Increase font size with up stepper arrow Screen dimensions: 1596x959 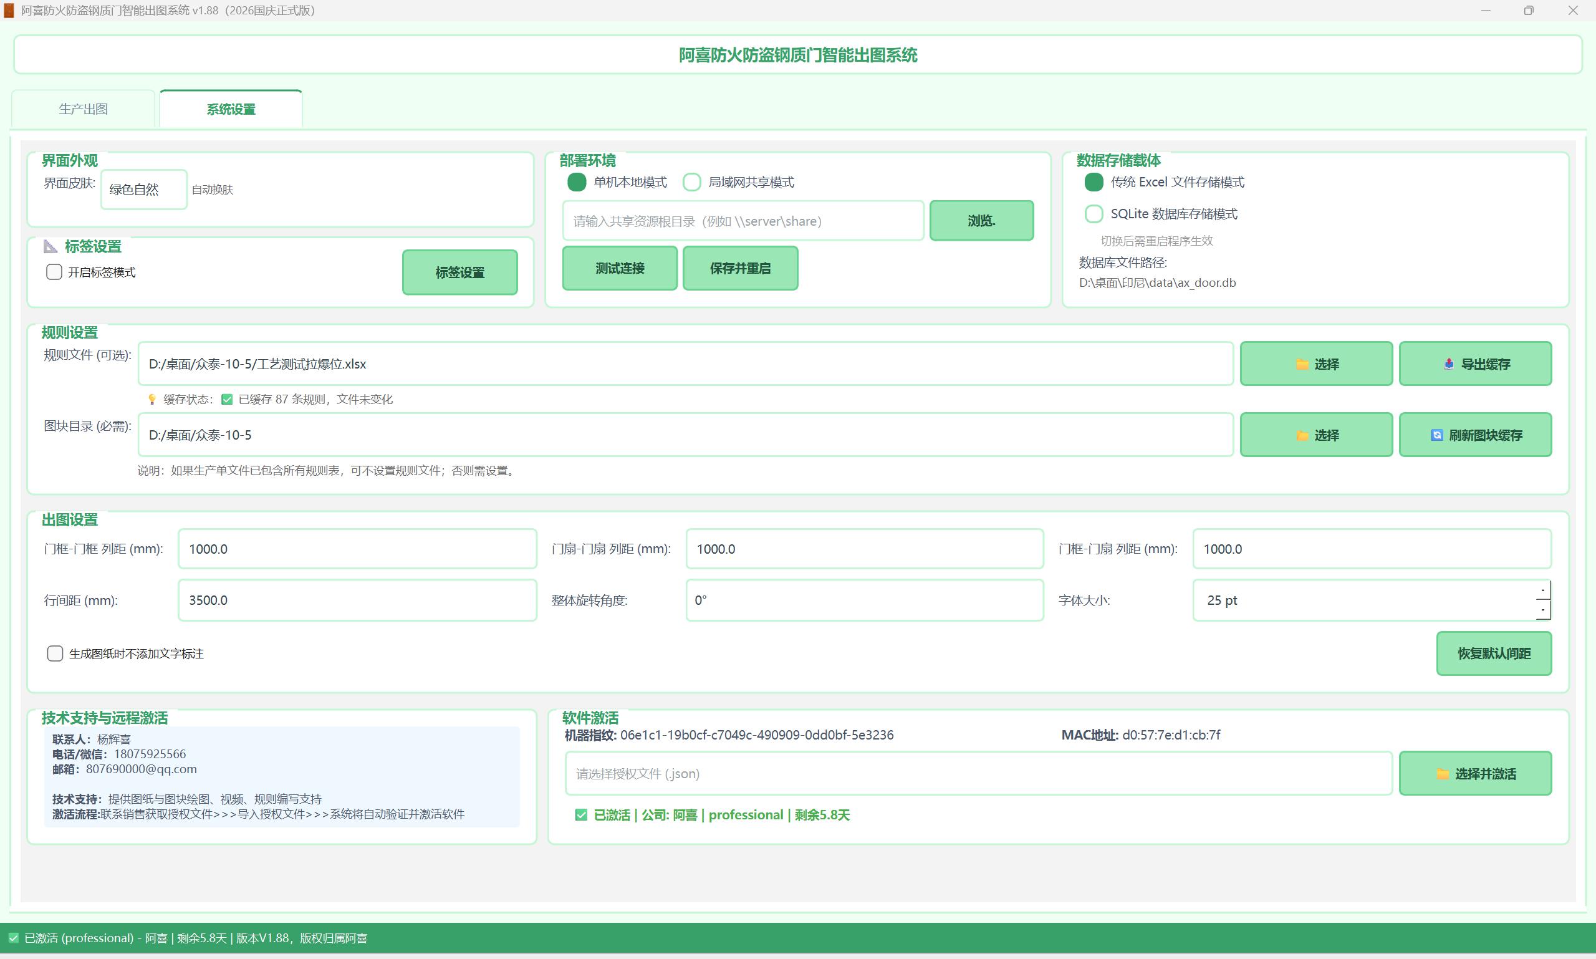click(1543, 590)
